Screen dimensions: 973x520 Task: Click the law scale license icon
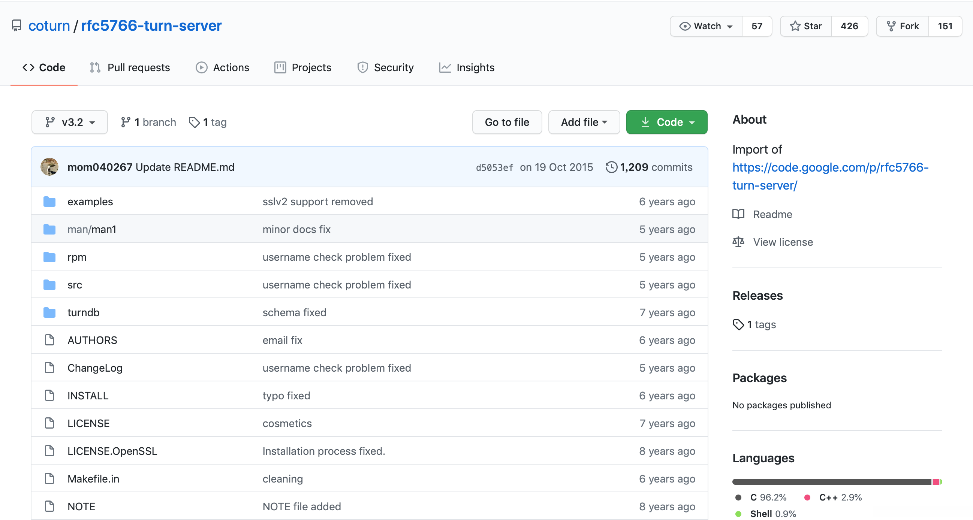[738, 242]
